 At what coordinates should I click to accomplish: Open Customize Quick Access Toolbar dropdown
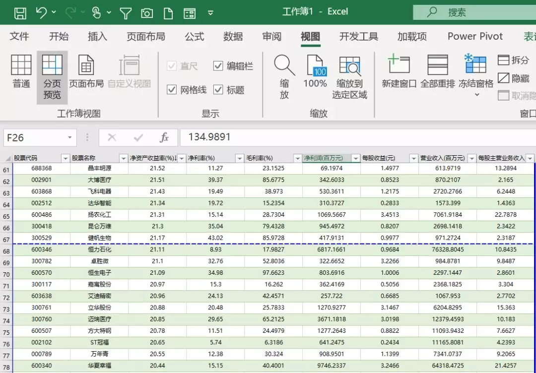(x=210, y=13)
